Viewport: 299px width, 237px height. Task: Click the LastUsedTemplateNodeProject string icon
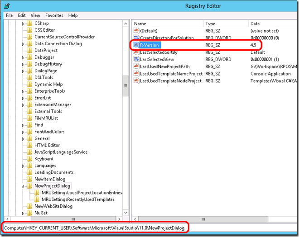(x=136, y=81)
